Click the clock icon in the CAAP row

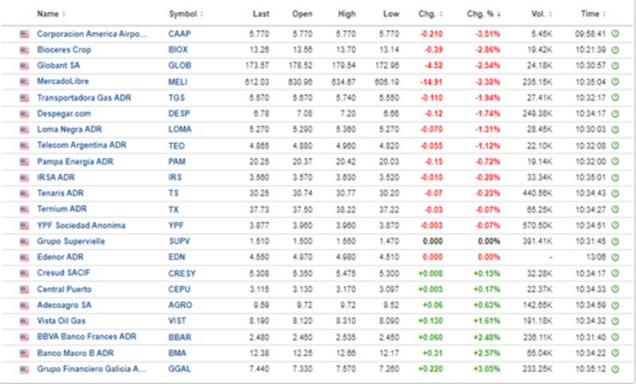pyautogui.click(x=615, y=34)
